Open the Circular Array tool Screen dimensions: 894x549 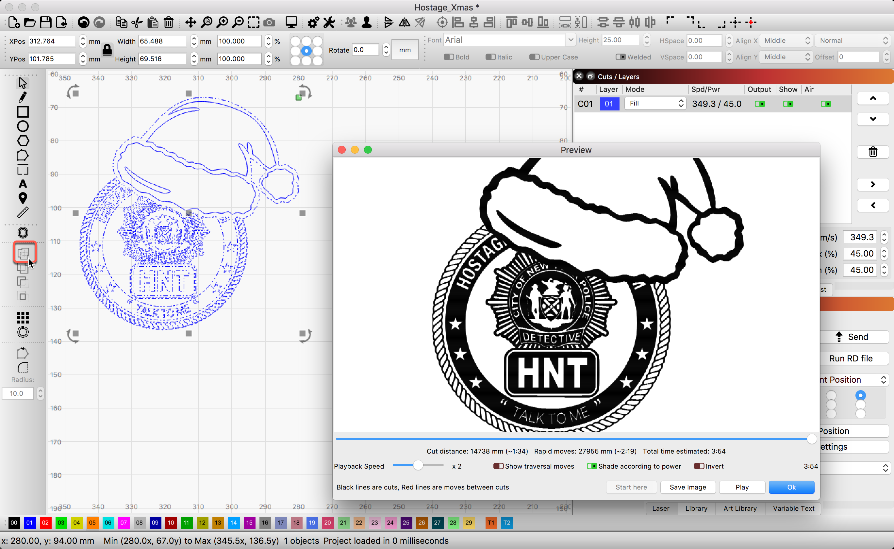23,332
